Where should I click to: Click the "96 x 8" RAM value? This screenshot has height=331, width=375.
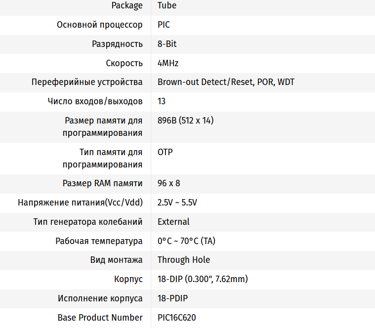point(168,183)
